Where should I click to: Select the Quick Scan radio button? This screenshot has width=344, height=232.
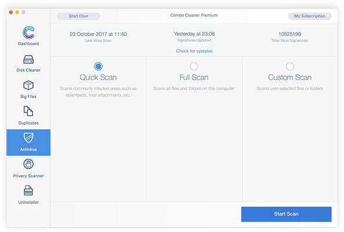pyautogui.click(x=98, y=66)
